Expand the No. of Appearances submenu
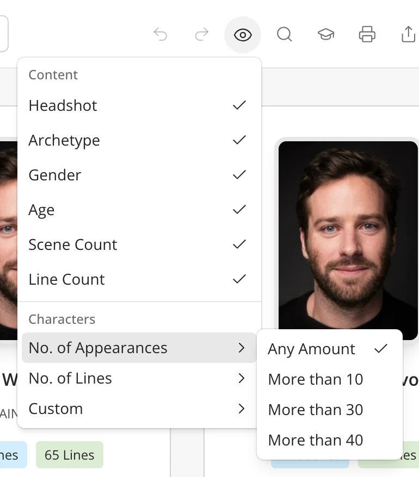 pyautogui.click(x=139, y=348)
